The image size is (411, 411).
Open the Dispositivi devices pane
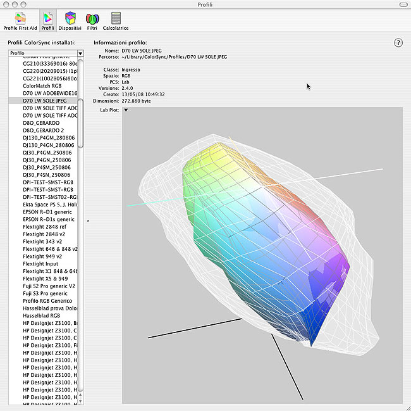[x=70, y=21]
